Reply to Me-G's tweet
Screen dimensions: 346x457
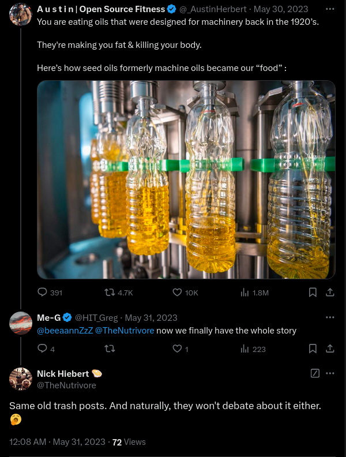point(42,349)
